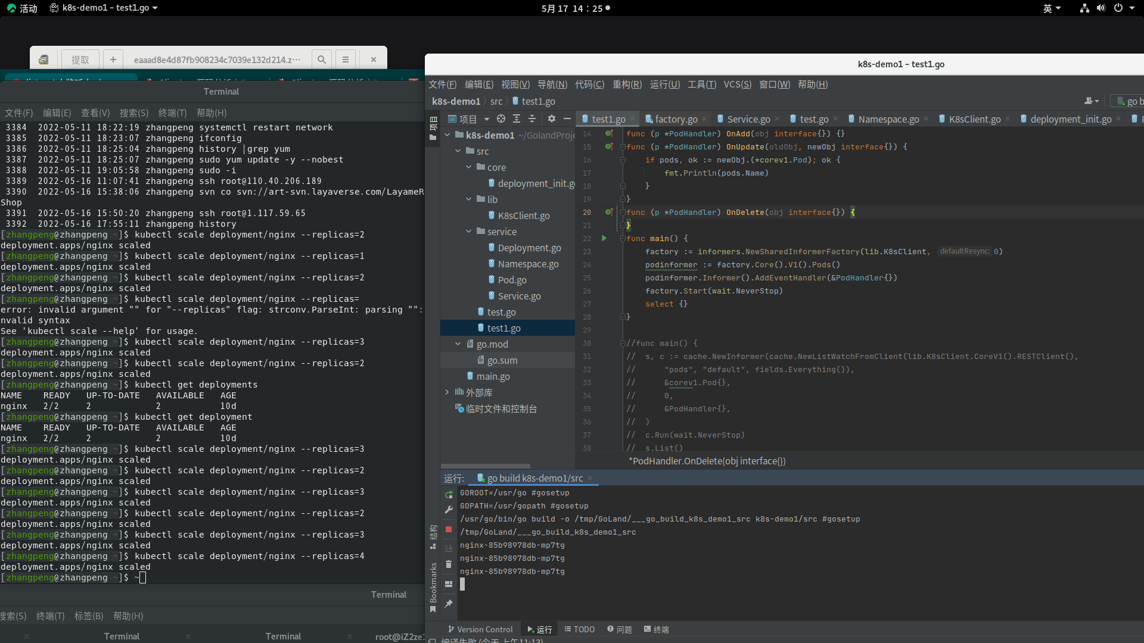Collapse the go.mod node

click(458, 344)
